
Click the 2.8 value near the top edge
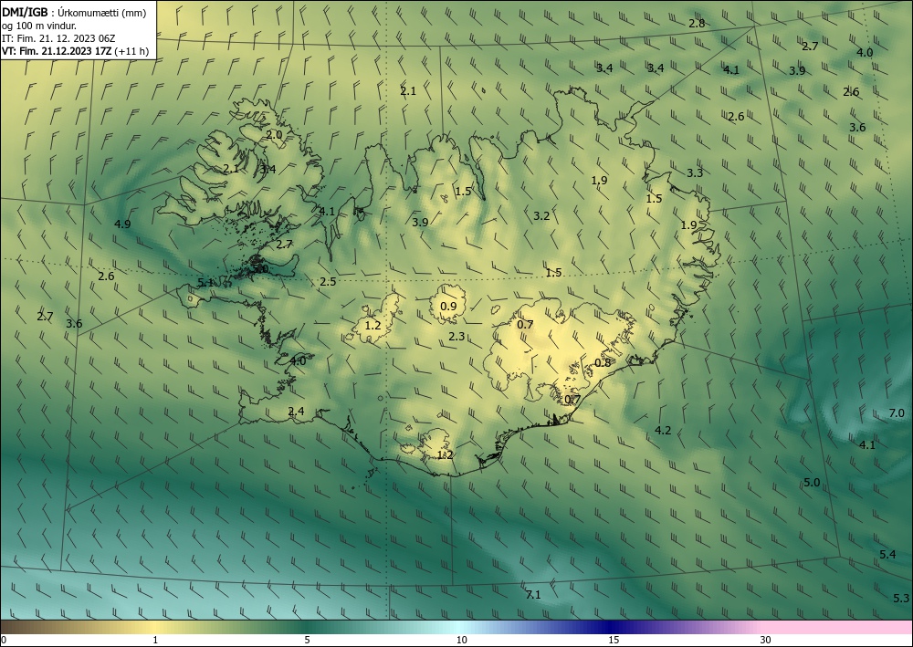(x=697, y=24)
